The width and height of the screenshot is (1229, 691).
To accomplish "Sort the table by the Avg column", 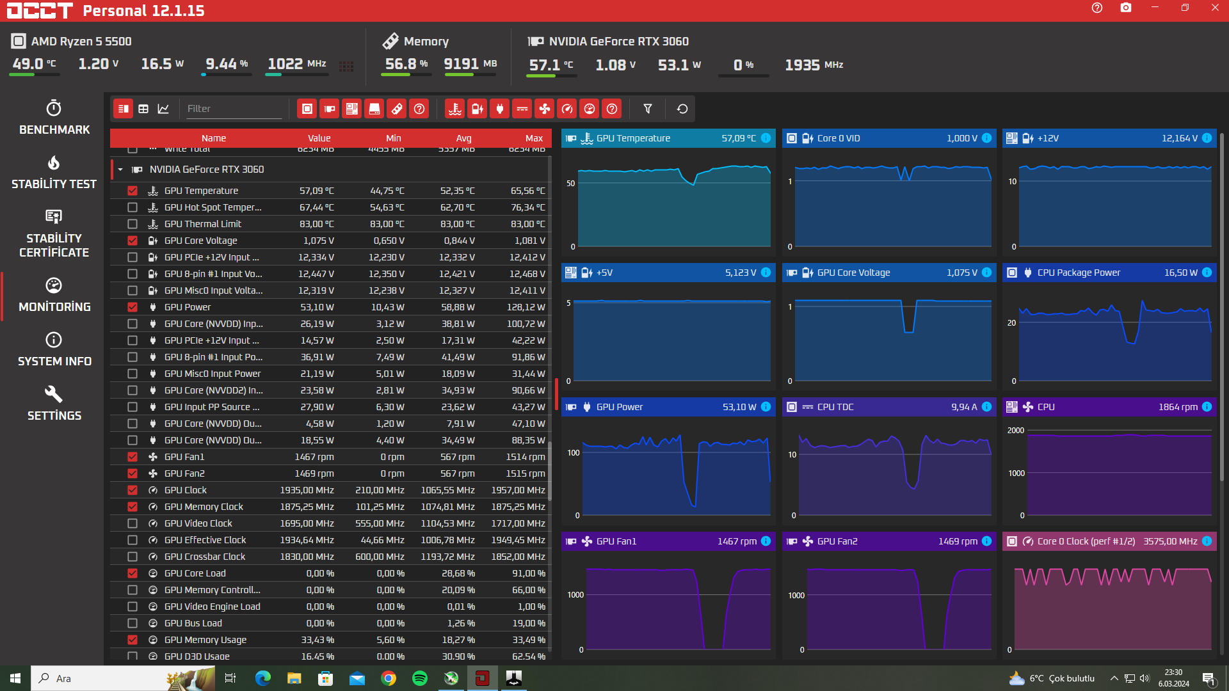I will point(464,138).
